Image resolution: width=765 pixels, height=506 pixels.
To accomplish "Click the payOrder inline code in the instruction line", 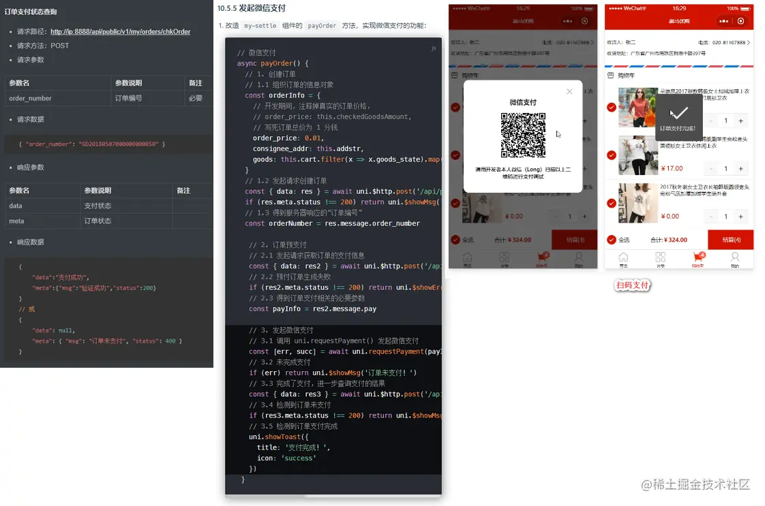I will (322, 26).
